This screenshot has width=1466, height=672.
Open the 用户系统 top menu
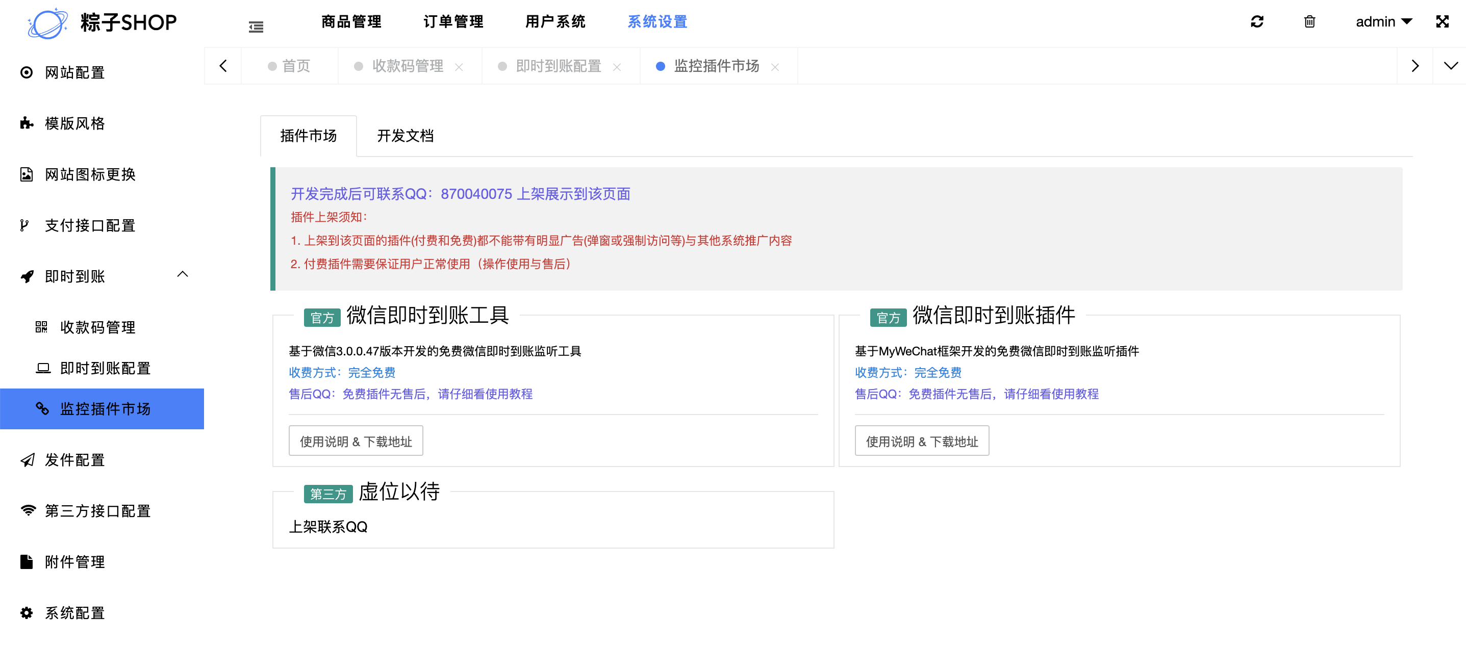(555, 21)
